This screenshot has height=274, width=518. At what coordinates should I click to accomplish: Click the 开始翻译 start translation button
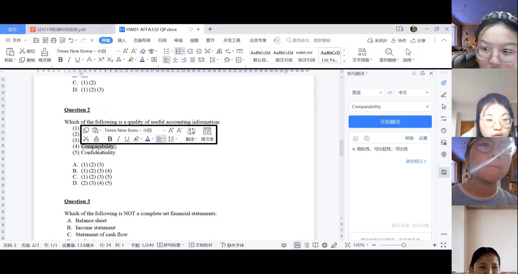[390, 122]
